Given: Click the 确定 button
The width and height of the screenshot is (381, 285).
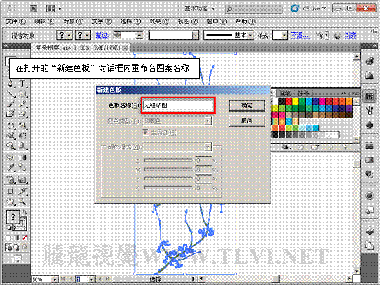Looking at the screenshot, I should click(247, 105).
